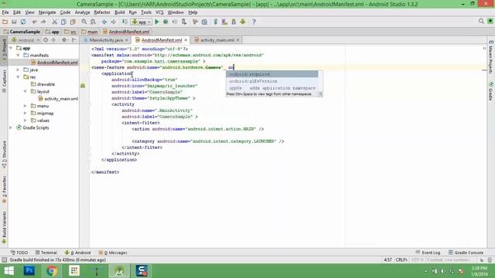This screenshot has height=278, width=495.
Task: Collapse the layout folder node
Action: (26, 91)
